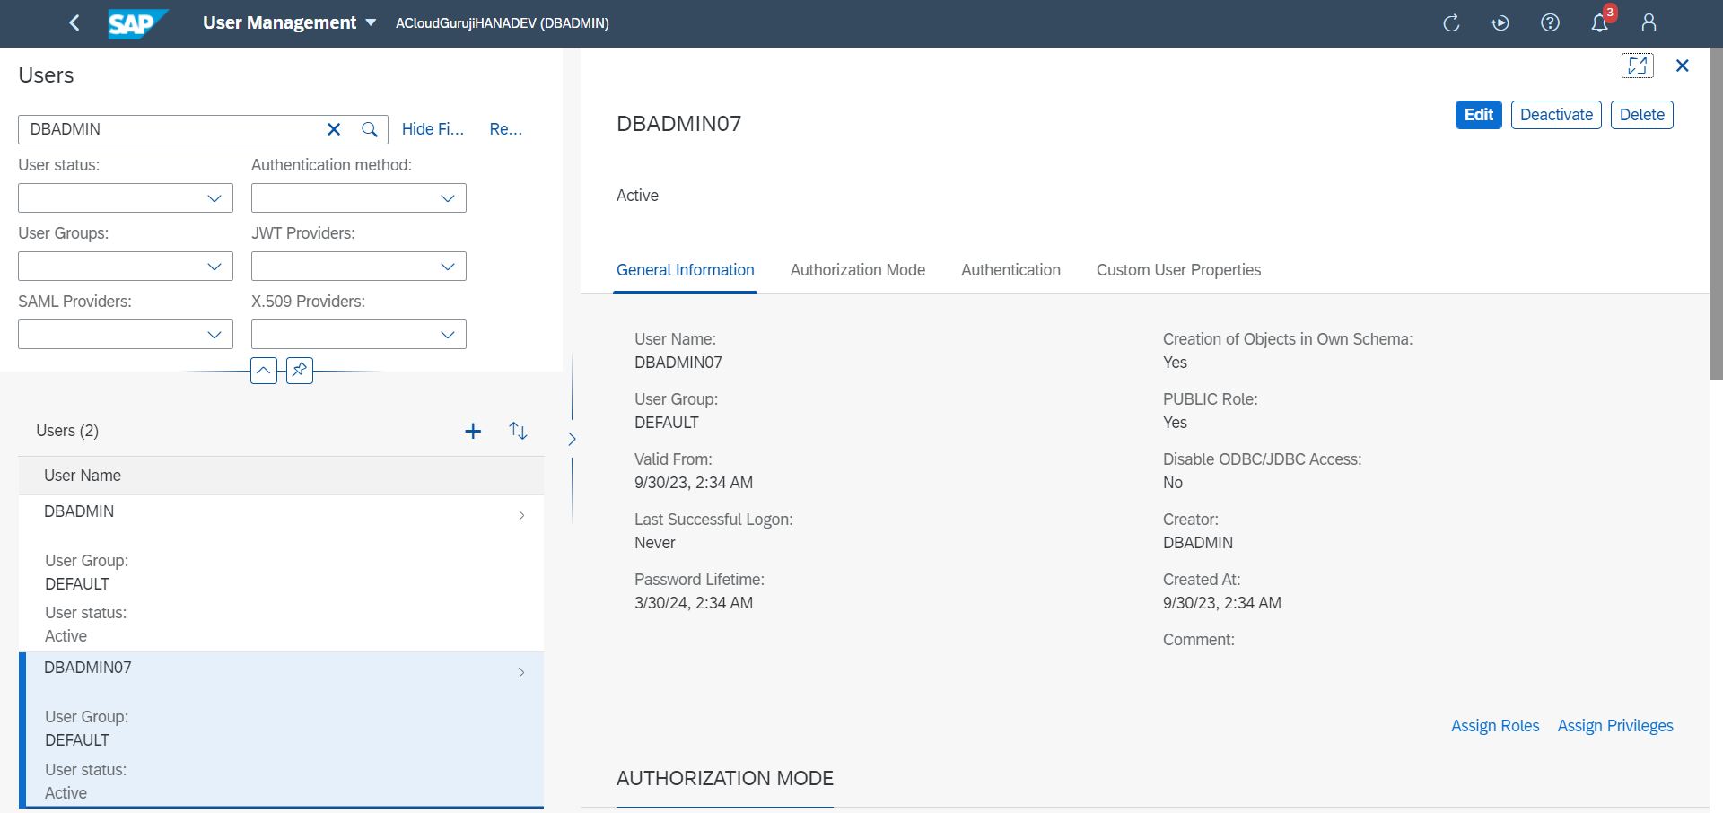Collapse the filter header section

pyautogui.click(x=264, y=370)
